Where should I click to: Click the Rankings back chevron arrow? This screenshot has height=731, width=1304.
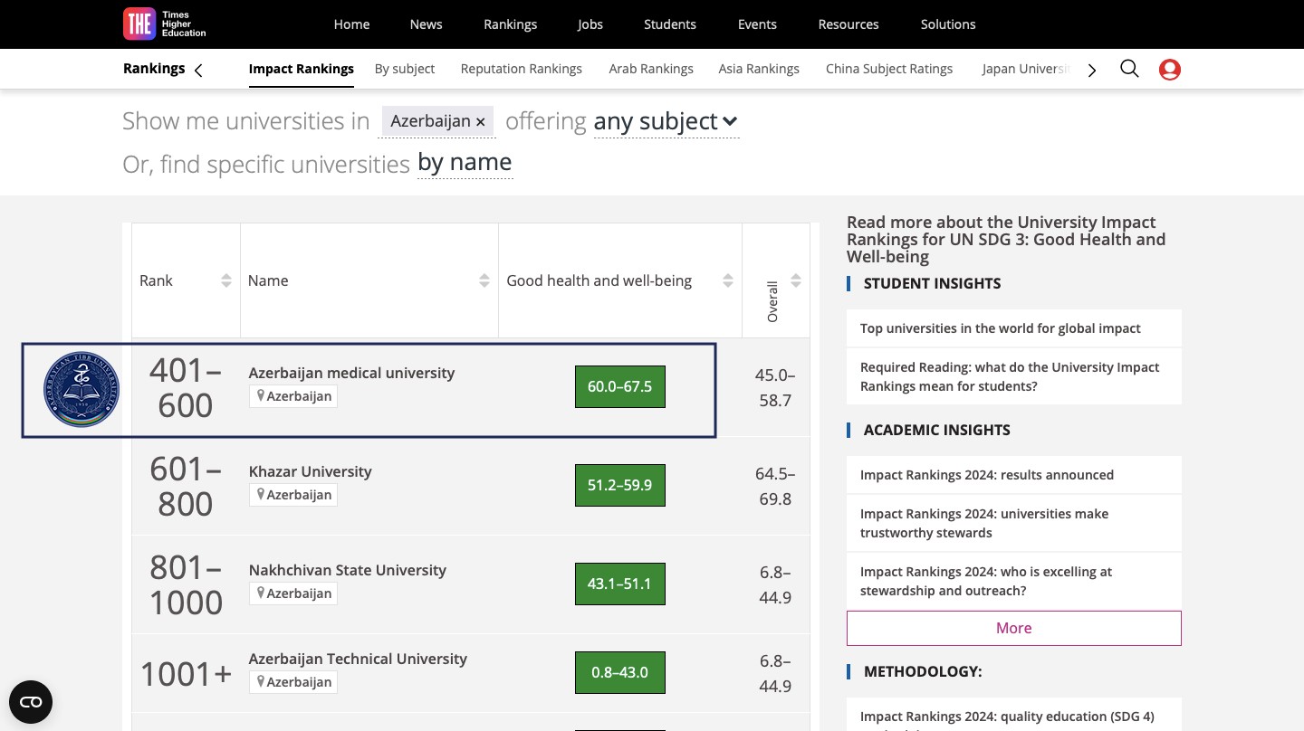(198, 71)
